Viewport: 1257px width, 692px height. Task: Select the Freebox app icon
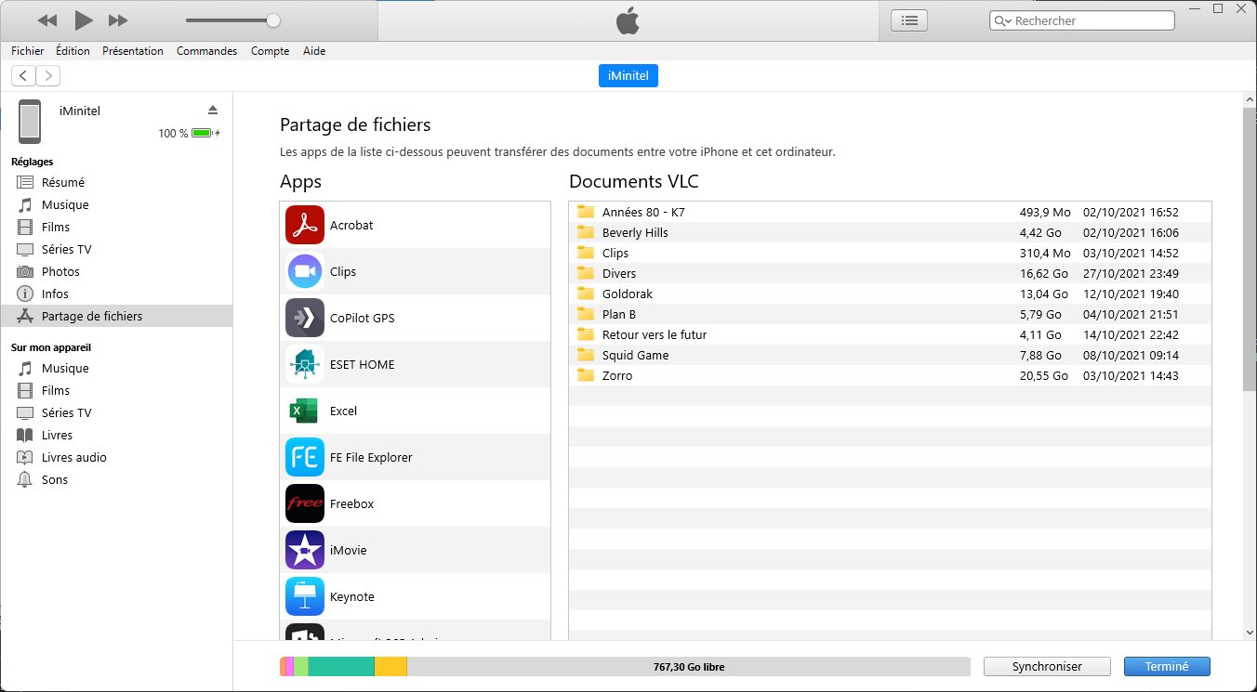point(305,503)
